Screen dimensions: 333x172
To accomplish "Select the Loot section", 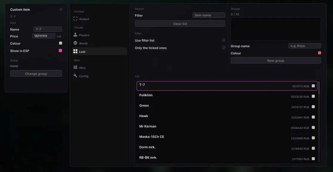I will tap(99, 52).
